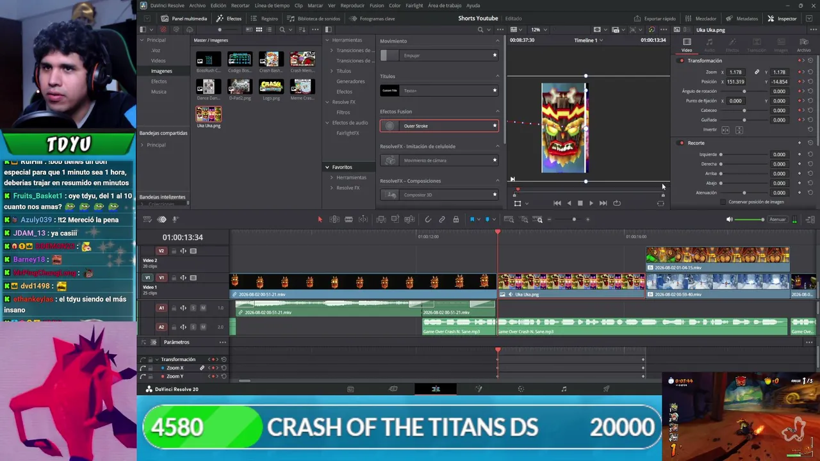Screen dimensions: 820x461
Task: Select the arrow selection mode tool
Action: click(320, 220)
